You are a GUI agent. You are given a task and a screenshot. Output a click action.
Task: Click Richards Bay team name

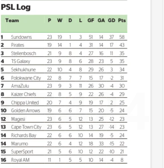24,135
